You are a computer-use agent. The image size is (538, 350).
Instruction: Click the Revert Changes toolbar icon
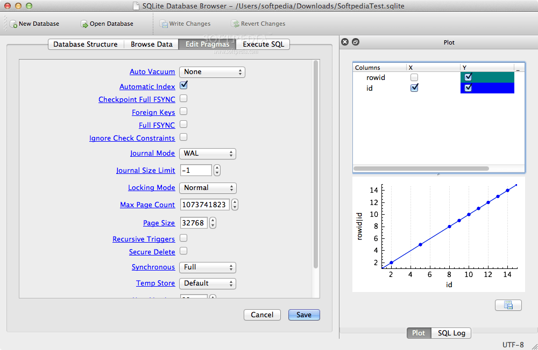tap(235, 24)
